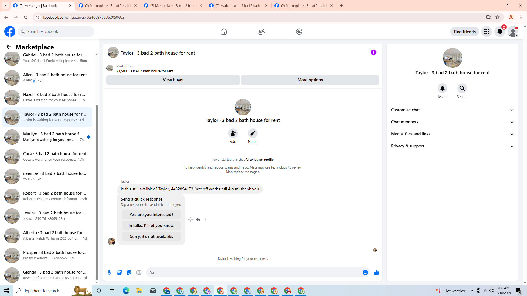Mute the Taylor conversation
This screenshot has height=296, width=527.
pyautogui.click(x=442, y=89)
